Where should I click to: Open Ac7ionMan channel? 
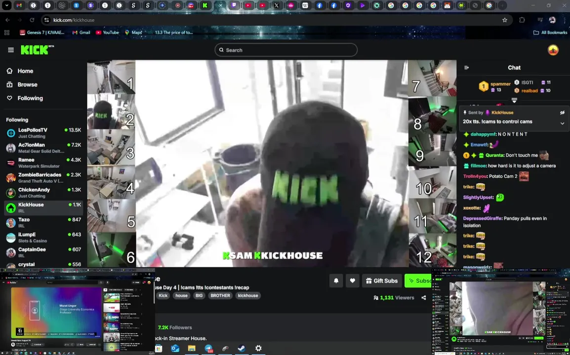[x=43, y=148]
